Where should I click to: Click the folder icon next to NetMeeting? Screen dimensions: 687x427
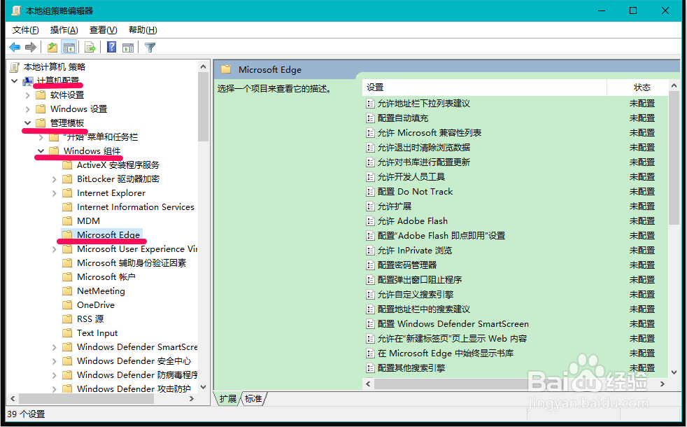pyautogui.click(x=67, y=290)
